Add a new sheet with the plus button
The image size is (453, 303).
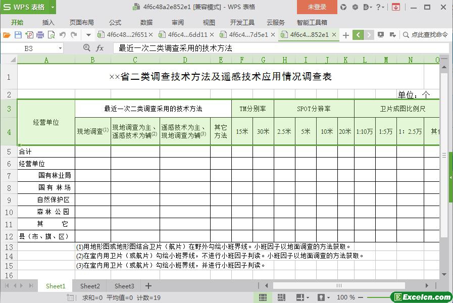[148, 286]
